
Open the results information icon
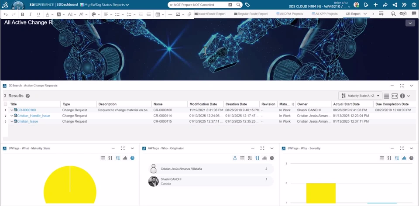[402, 96]
